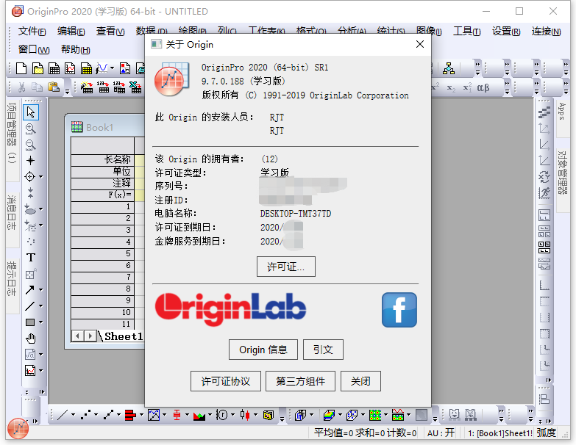Click the New Folder icon in toolbar

tap(38, 68)
